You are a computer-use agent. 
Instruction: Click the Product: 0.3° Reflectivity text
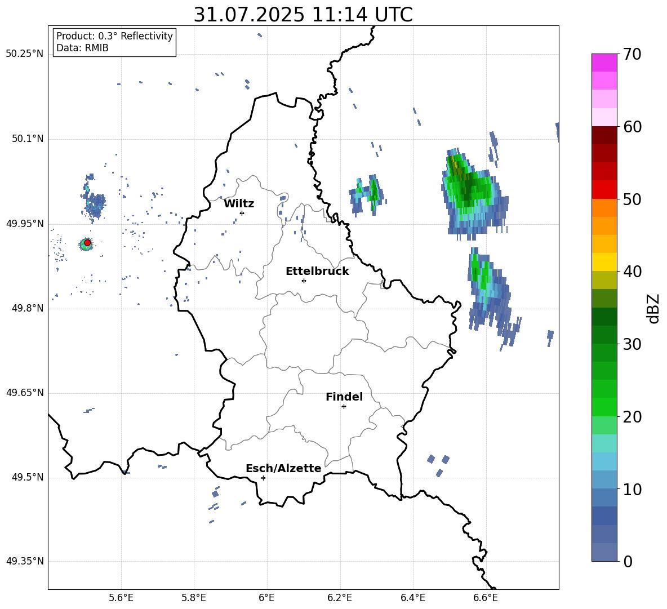[x=114, y=36]
